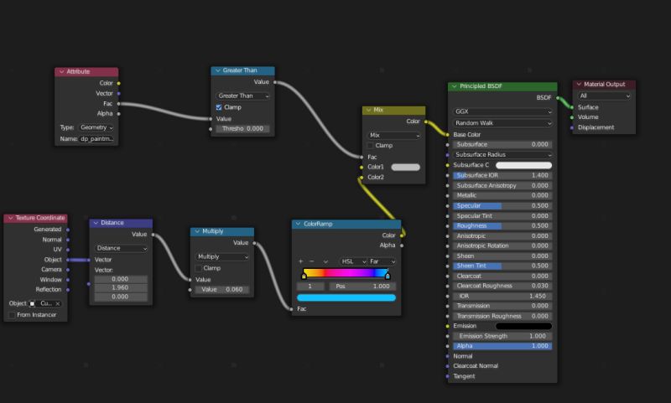671x403 pixels.
Task: Click Texture Coordinate UV output socket
Action: 68,250
